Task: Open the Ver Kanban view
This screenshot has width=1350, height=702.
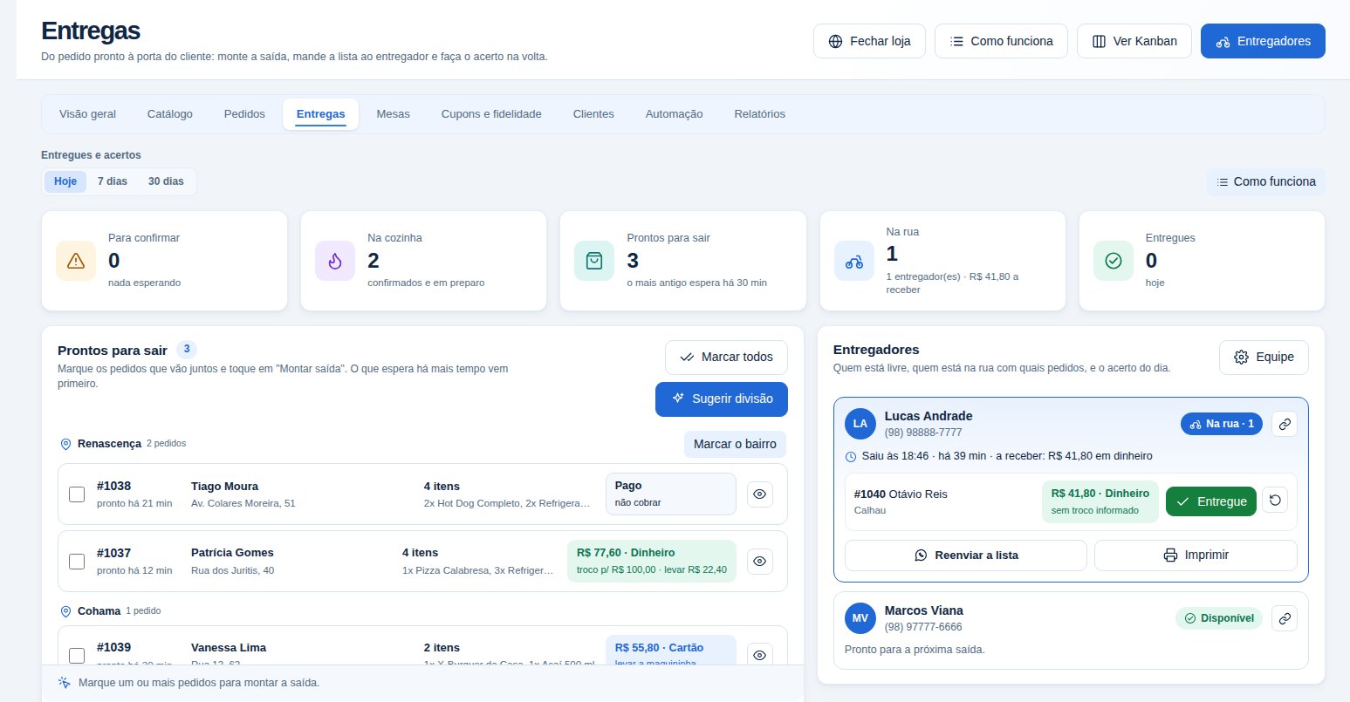Action: [x=1134, y=41]
